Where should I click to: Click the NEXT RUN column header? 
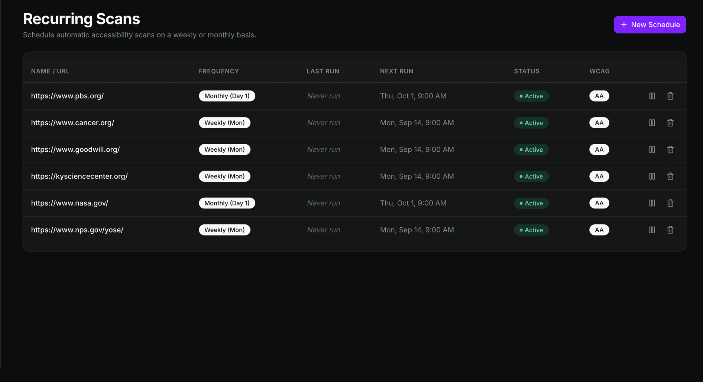click(x=396, y=71)
